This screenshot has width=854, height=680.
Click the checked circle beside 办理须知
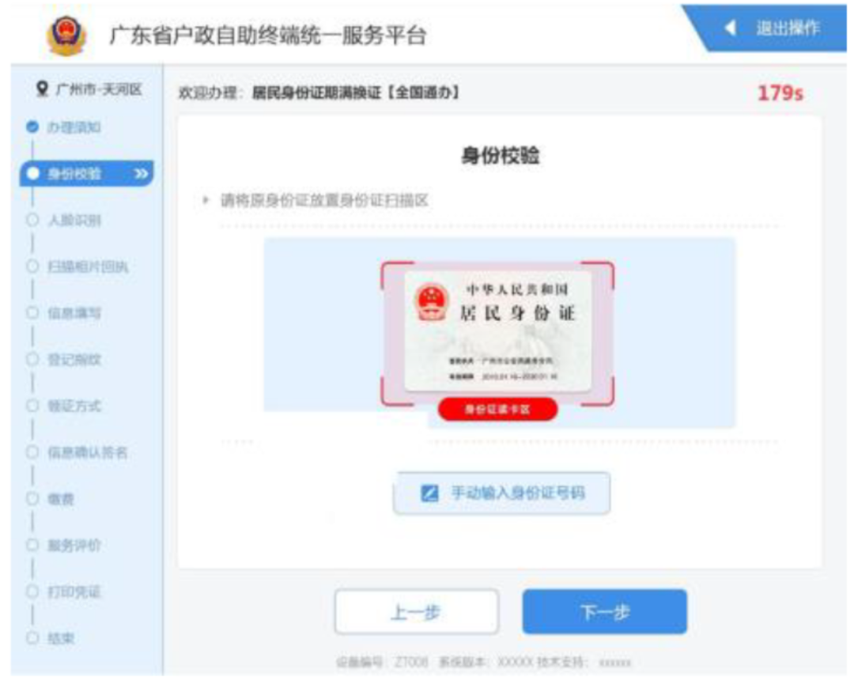point(32,127)
